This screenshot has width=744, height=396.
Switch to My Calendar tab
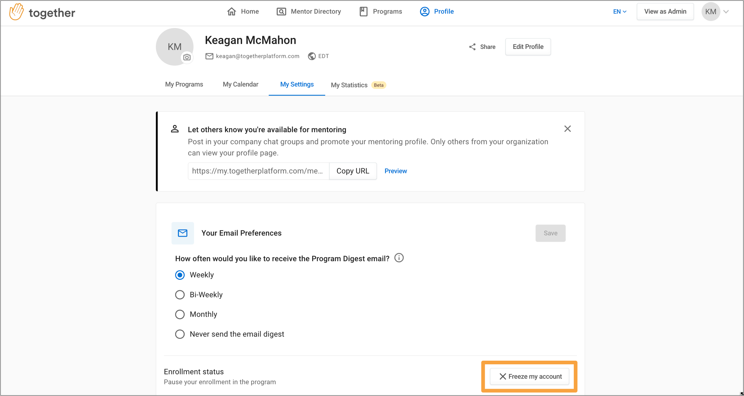tap(241, 85)
